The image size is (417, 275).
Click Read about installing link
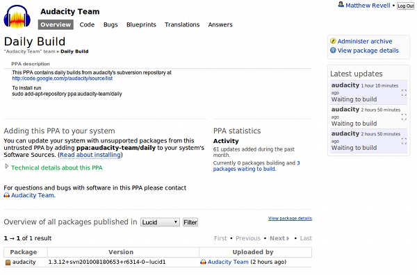click(x=90, y=155)
